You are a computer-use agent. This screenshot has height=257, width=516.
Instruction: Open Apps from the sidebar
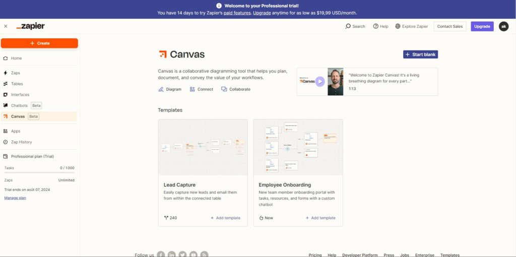(39, 131)
